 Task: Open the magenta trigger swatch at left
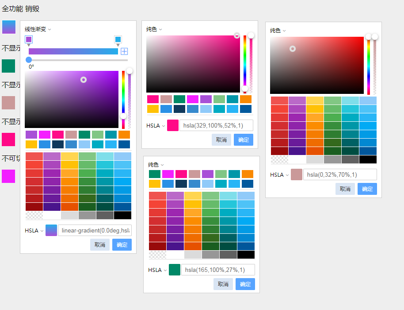(8, 176)
